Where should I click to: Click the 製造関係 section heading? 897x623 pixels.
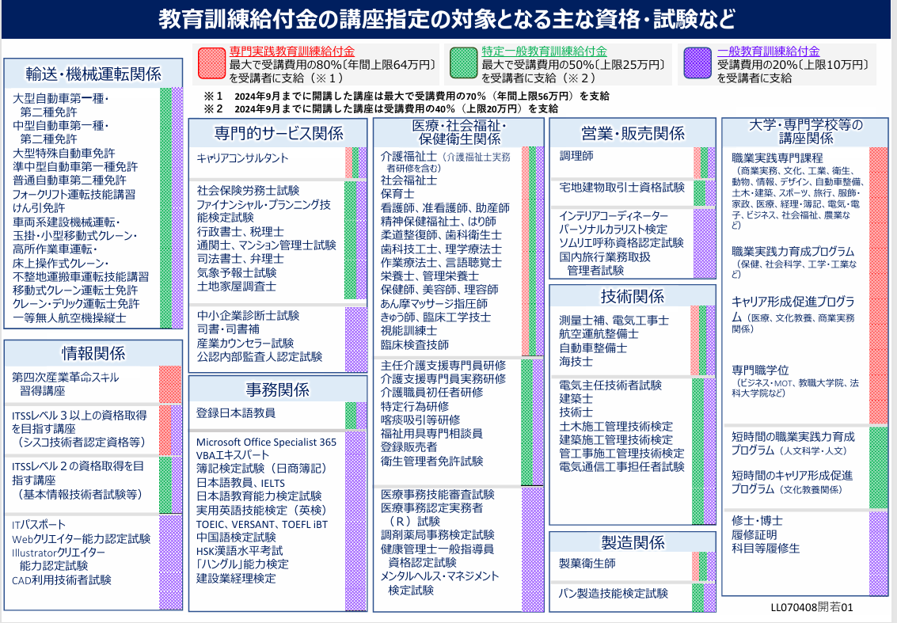point(633,541)
